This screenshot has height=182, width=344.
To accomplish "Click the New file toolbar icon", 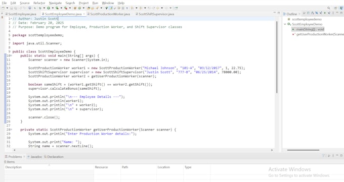I will tap(3, 8).
